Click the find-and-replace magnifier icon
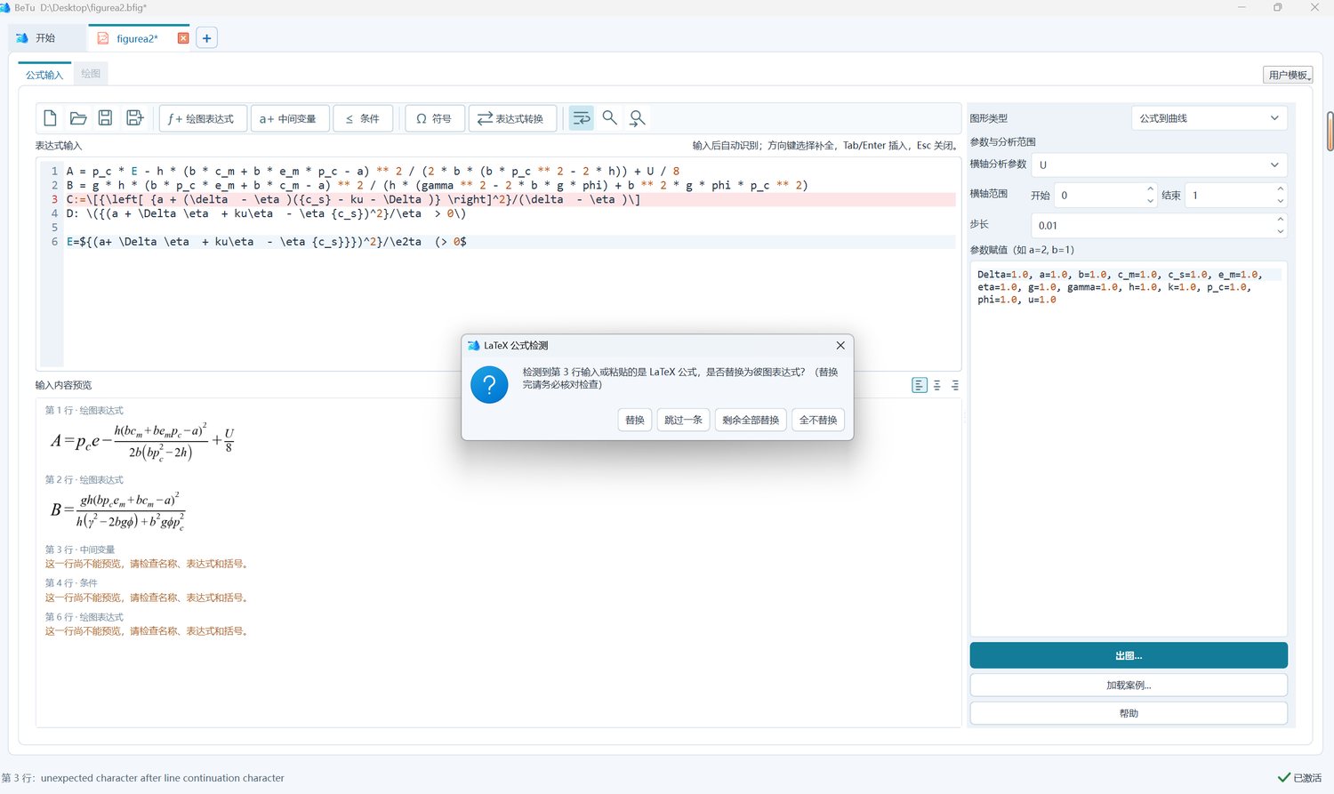Screen dimensions: 1334x794 coord(638,118)
